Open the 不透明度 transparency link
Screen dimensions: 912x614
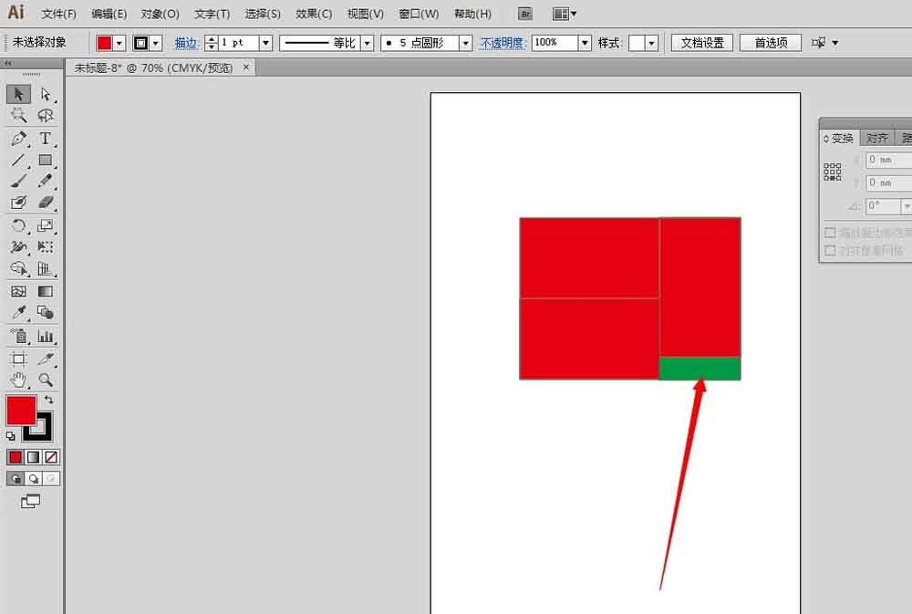point(502,43)
